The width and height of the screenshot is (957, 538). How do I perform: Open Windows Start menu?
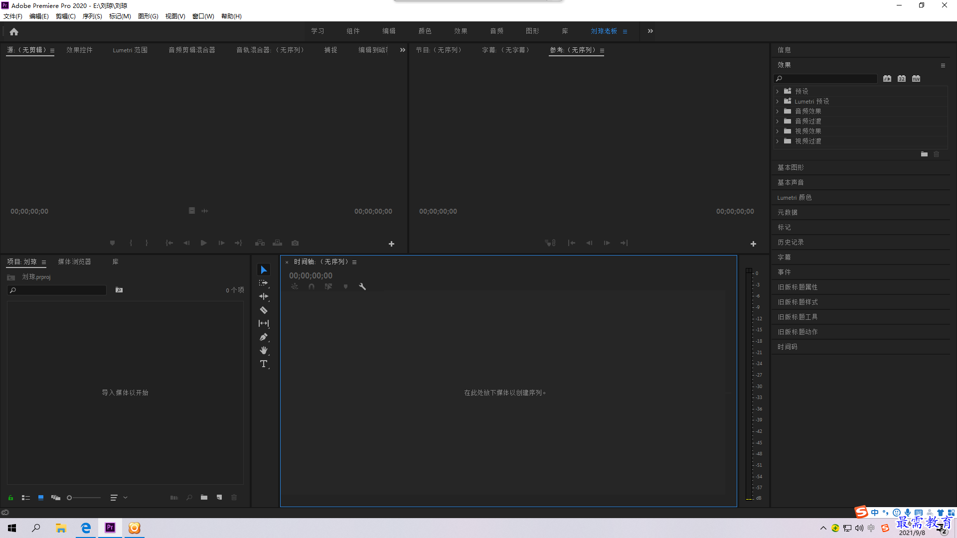12,528
